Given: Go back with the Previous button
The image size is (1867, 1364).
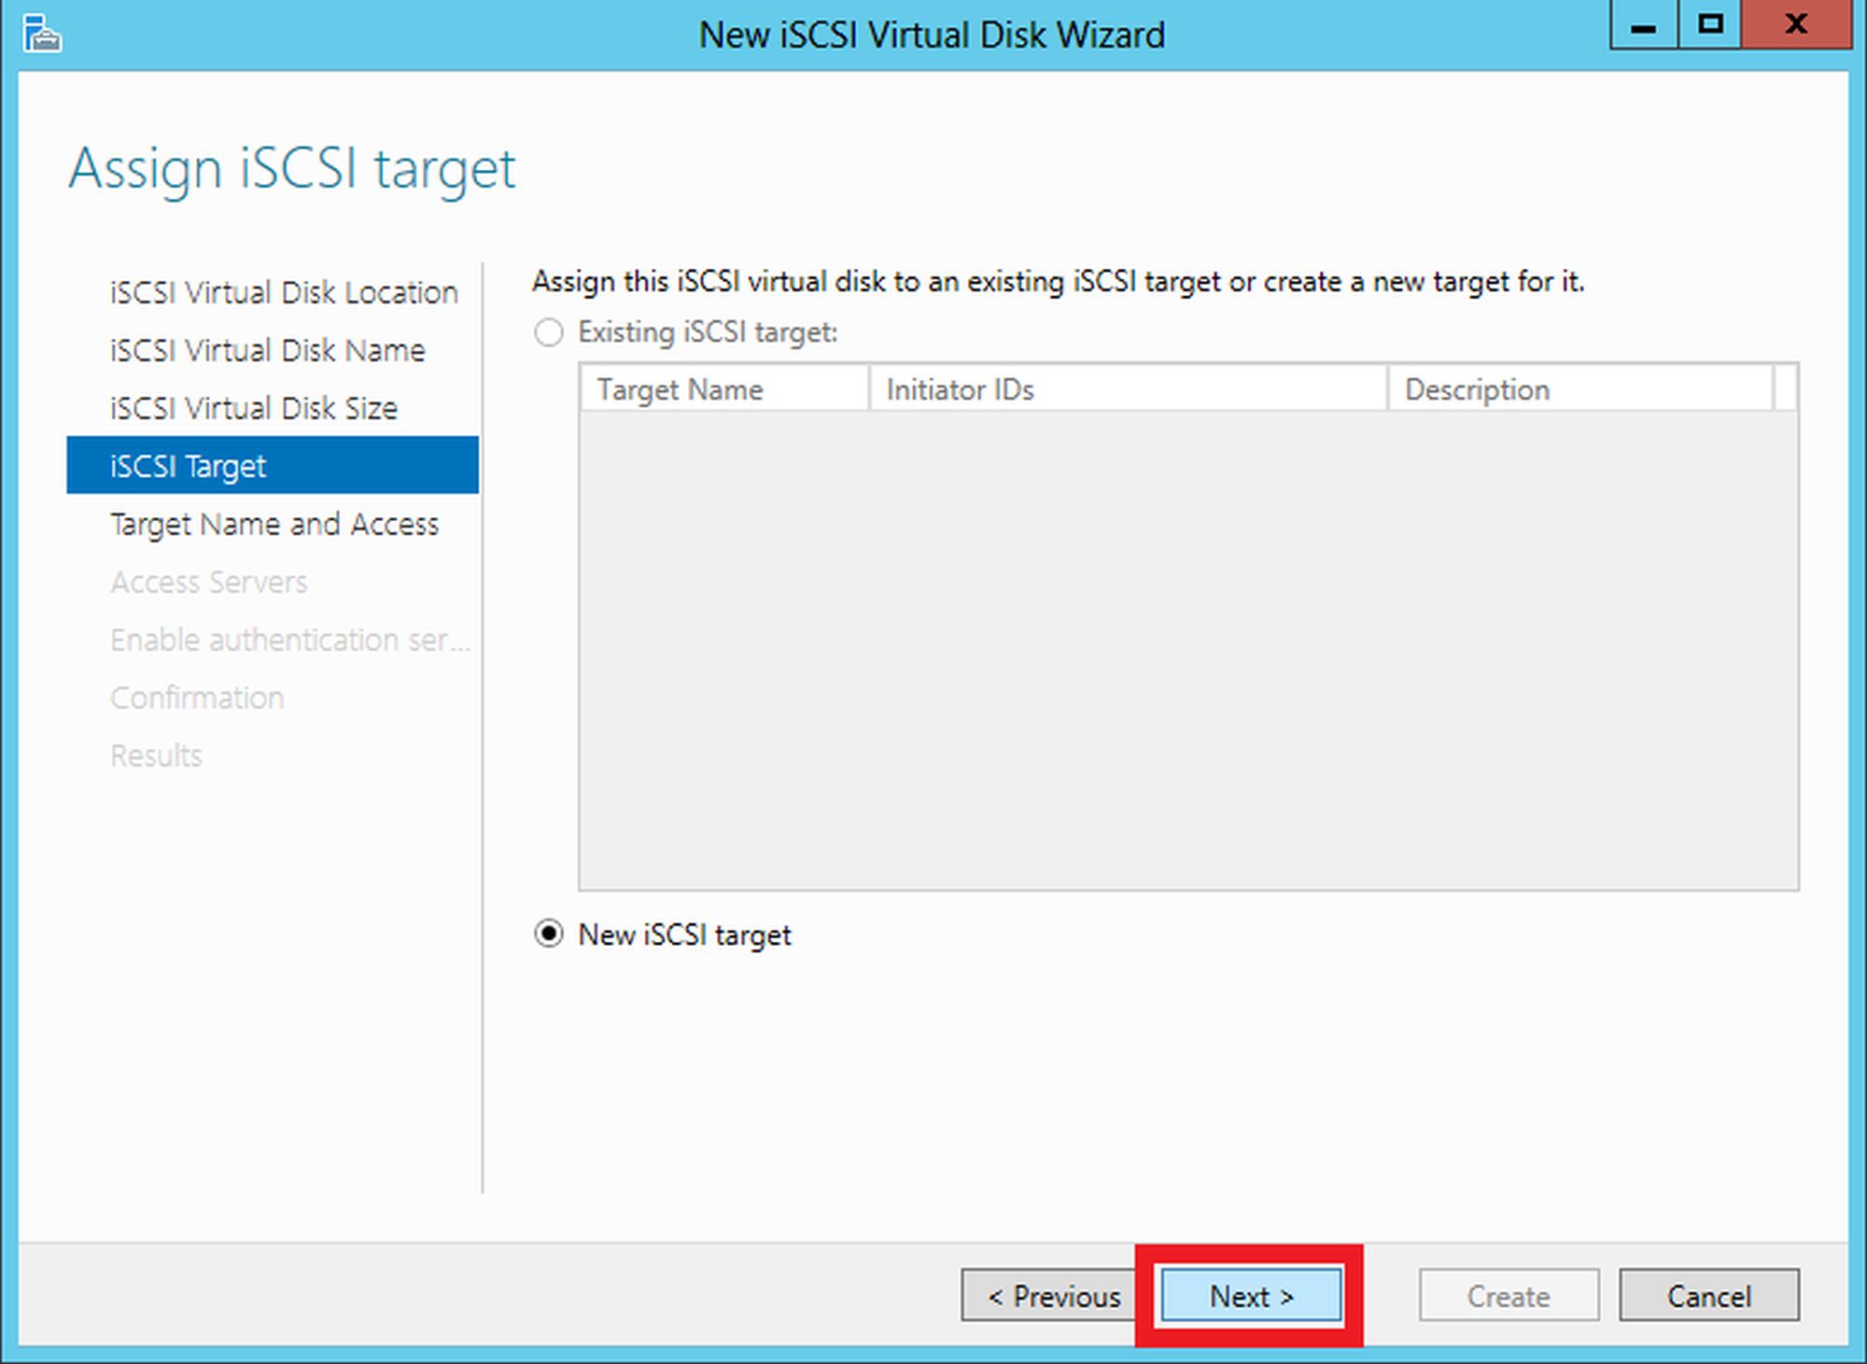Looking at the screenshot, I should tap(1053, 1296).
